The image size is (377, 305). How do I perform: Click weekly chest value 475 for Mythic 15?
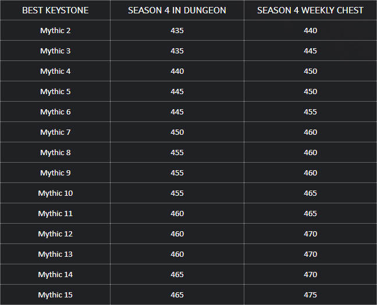pos(310,295)
